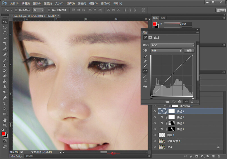
Task: Delete the adjustment layer from the Properties panel
Action: pos(192,102)
